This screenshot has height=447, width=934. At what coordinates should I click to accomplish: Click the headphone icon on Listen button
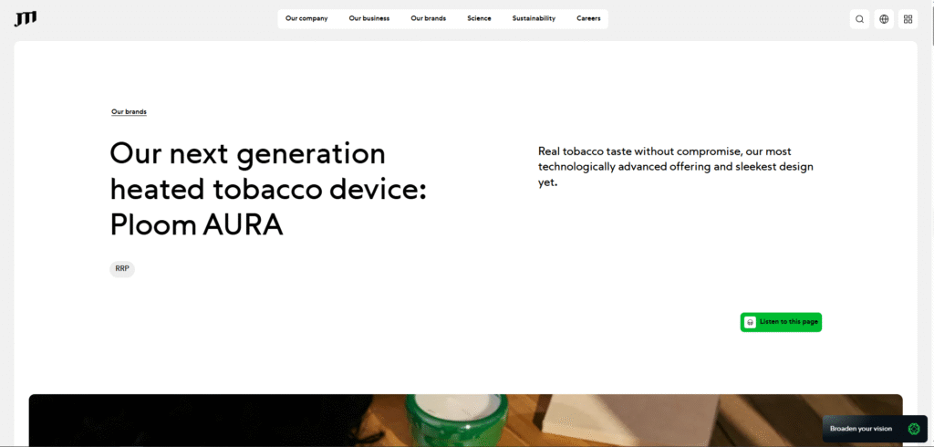point(750,322)
